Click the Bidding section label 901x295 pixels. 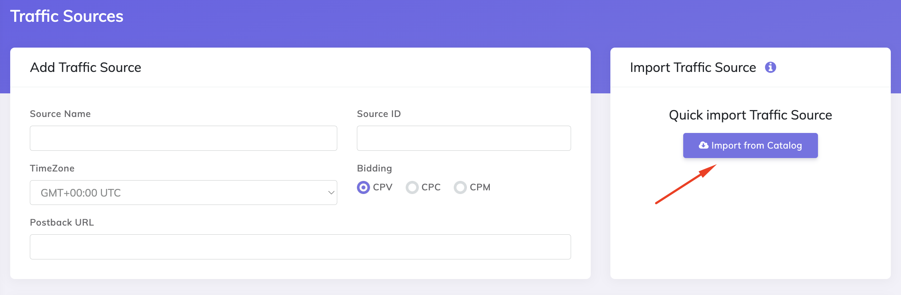(374, 169)
